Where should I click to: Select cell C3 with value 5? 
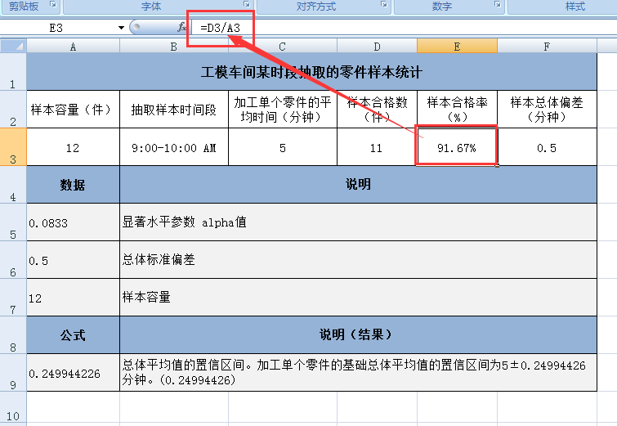tap(283, 147)
